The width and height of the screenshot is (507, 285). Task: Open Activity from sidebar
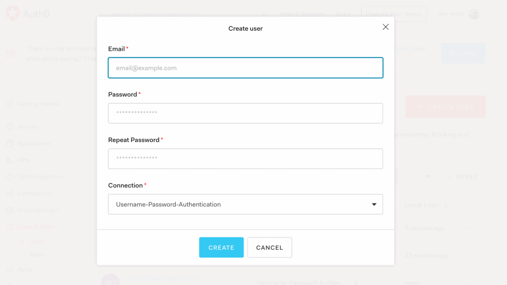click(28, 127)
